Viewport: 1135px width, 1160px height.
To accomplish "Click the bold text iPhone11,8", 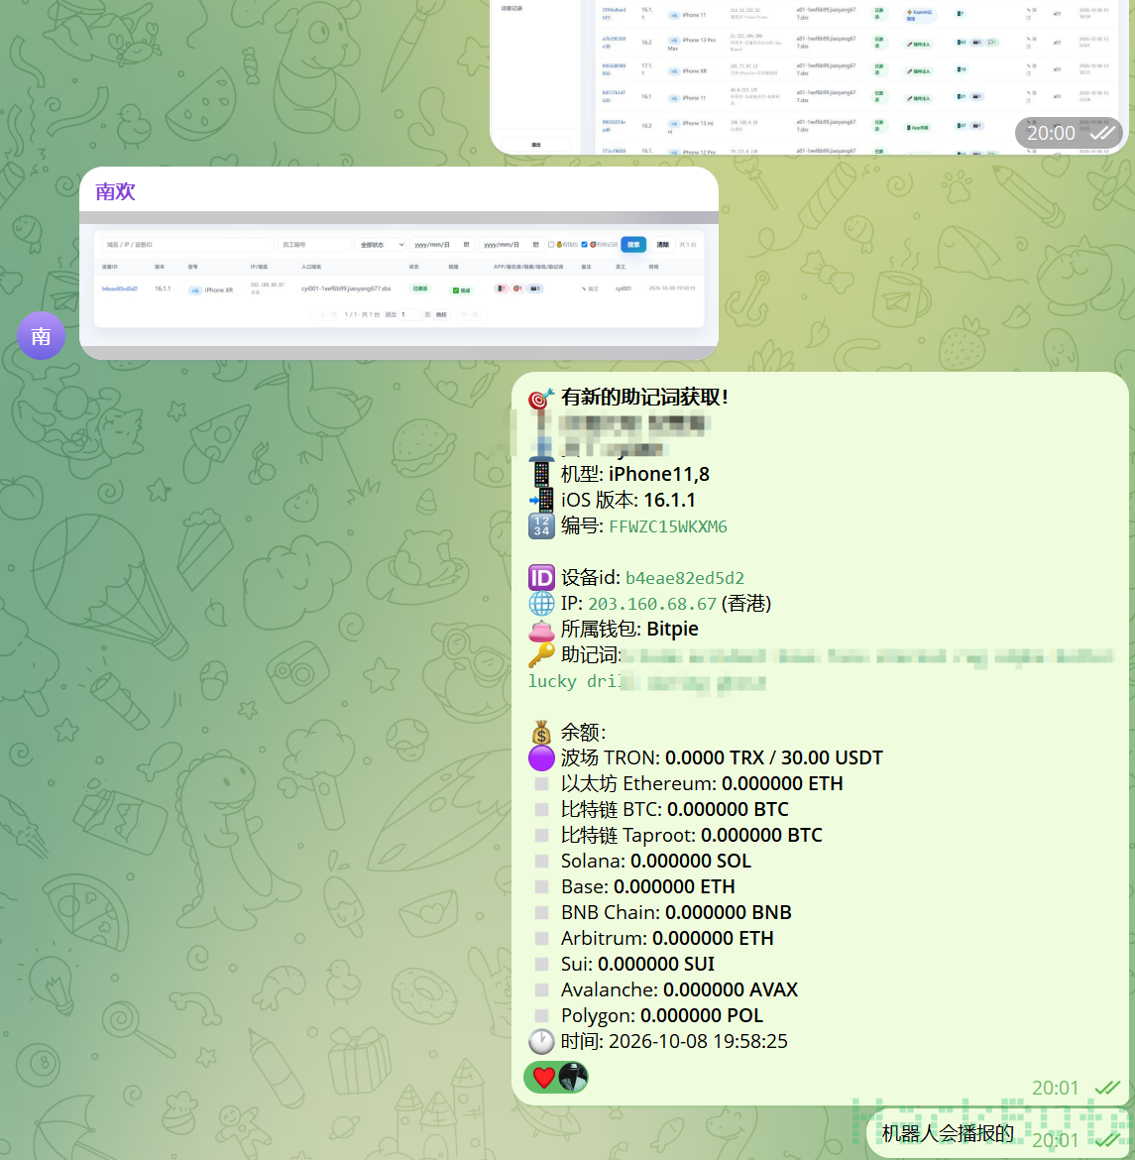I will [x=658, y=474].
